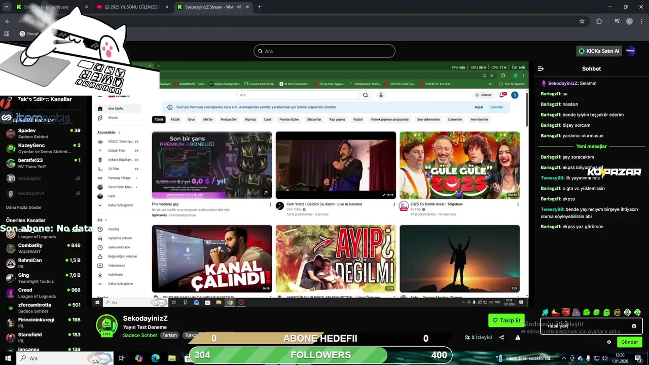Screen dimensions: 649x365
Task: Open the YouTube notifications bell
Action: point(502,95)
